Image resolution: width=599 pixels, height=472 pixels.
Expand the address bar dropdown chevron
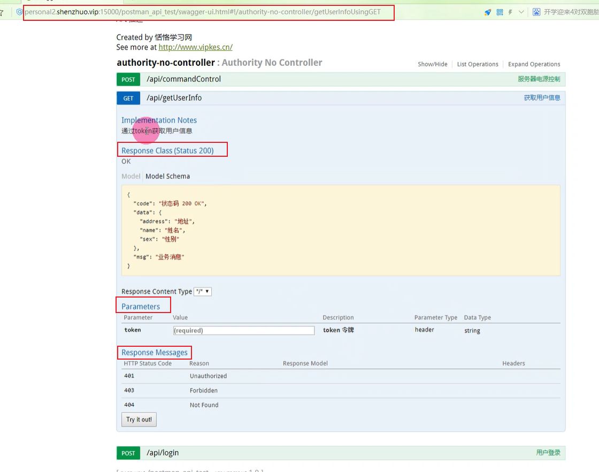pos(521,12)
